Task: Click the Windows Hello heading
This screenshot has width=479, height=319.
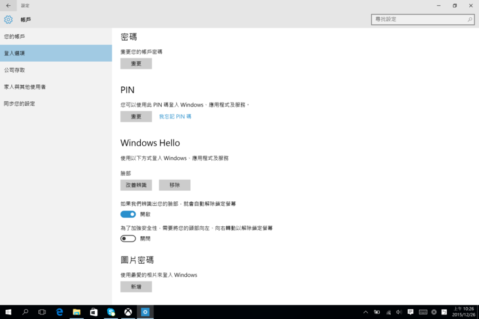Action: tap(150, 143)
